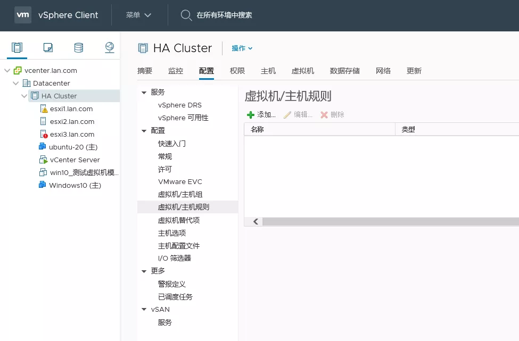This screenshot has height=341, width=519.
Task: Click the global search field
Action: (x=224, y=15)
